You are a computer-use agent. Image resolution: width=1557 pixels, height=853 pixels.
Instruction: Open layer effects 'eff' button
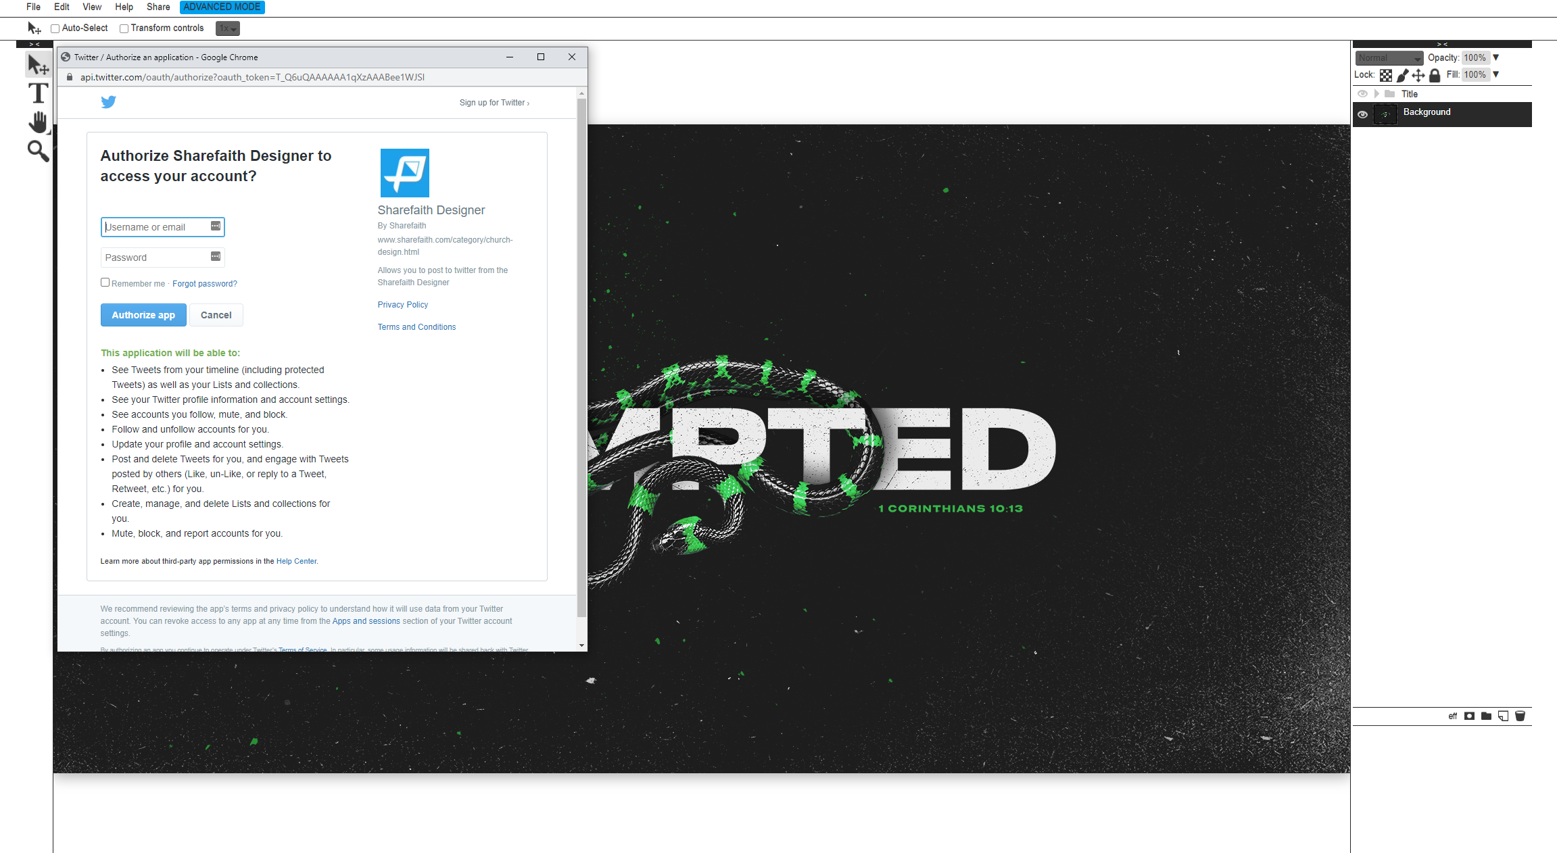pyautogui.click(x=1452, y=716)
